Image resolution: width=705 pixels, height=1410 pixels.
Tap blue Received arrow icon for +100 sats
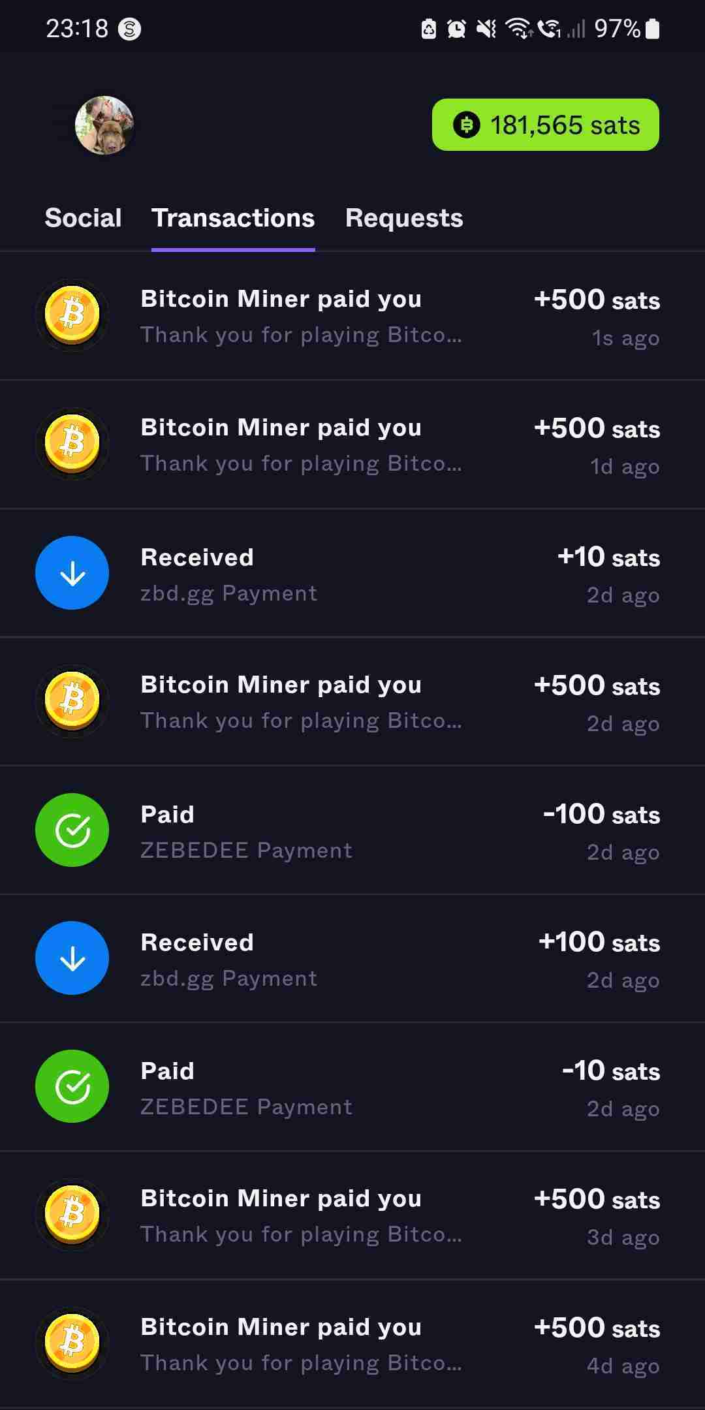72,958
